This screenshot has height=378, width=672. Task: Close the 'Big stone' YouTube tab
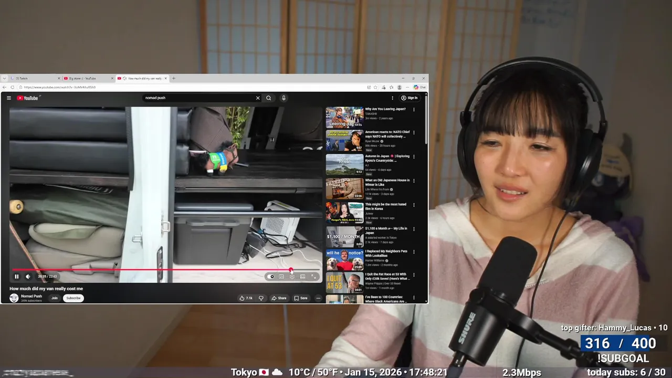(112, 78)
